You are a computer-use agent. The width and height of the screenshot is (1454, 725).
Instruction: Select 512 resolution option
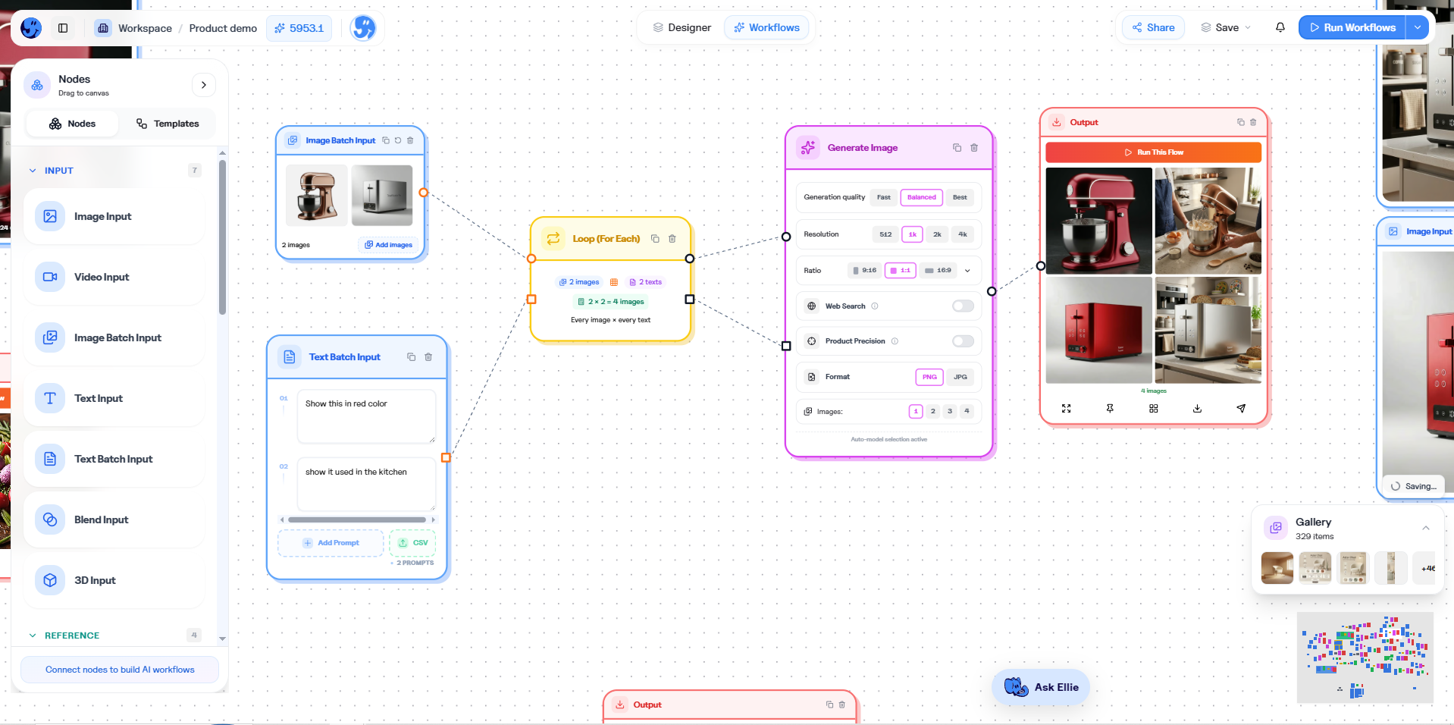(x=885, y=234)
